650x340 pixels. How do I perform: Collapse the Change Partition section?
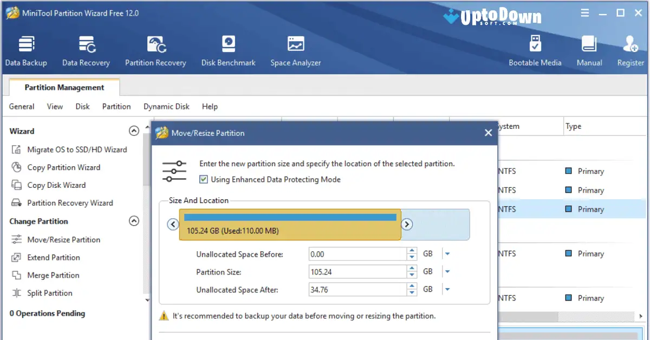coord(134,221)
